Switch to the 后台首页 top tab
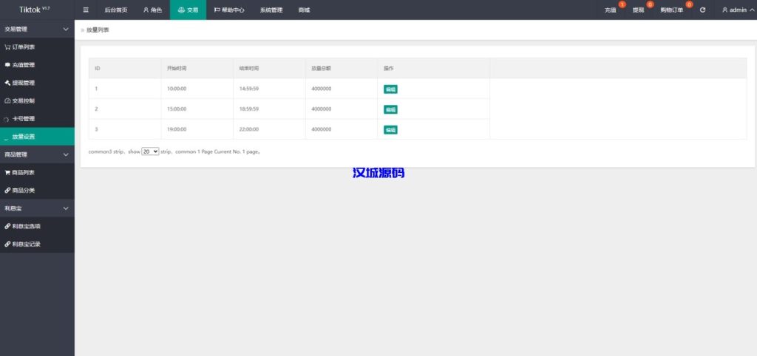 click(115, 10)
